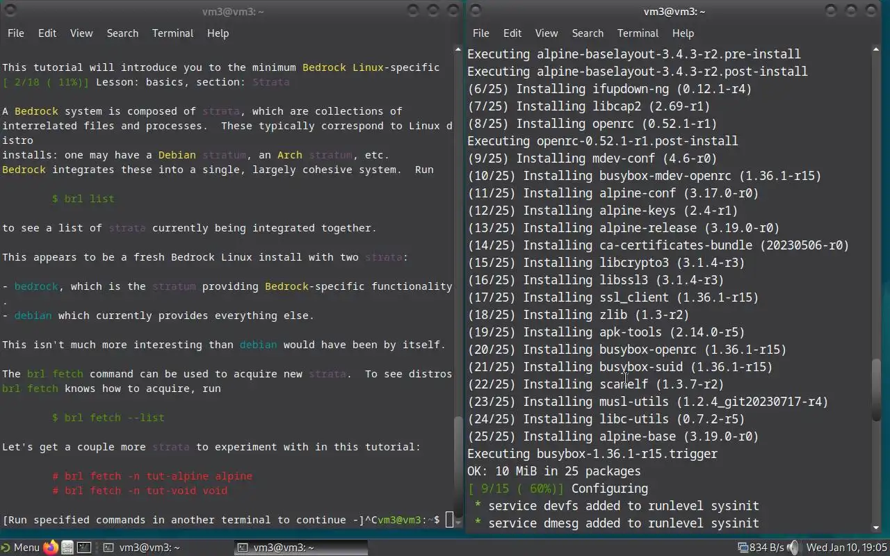
Task: Click the '[ 9/15 ( 60%)] Configuring' progress line
Action: pos(558,489)
